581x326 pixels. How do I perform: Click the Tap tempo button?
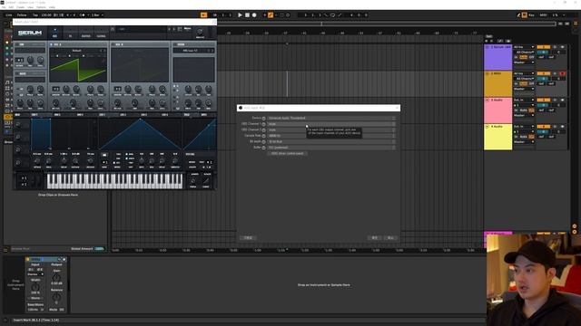[x=35, y=15]
